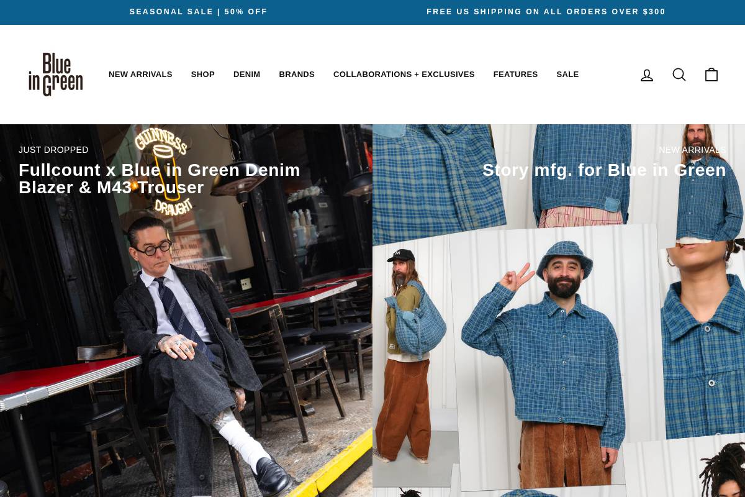The height and width of the screenshot is (497, 745).
Task: Click the Fullcount hero photo
Action: pyautogui.click(x=186, y=342)
